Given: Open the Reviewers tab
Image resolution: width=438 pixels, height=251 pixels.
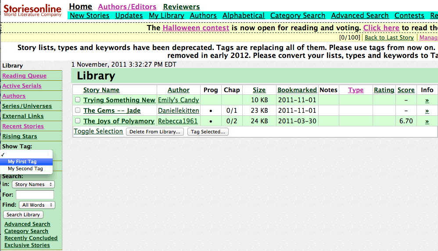Looking at the screenshot, I should (x=181, y=7).
